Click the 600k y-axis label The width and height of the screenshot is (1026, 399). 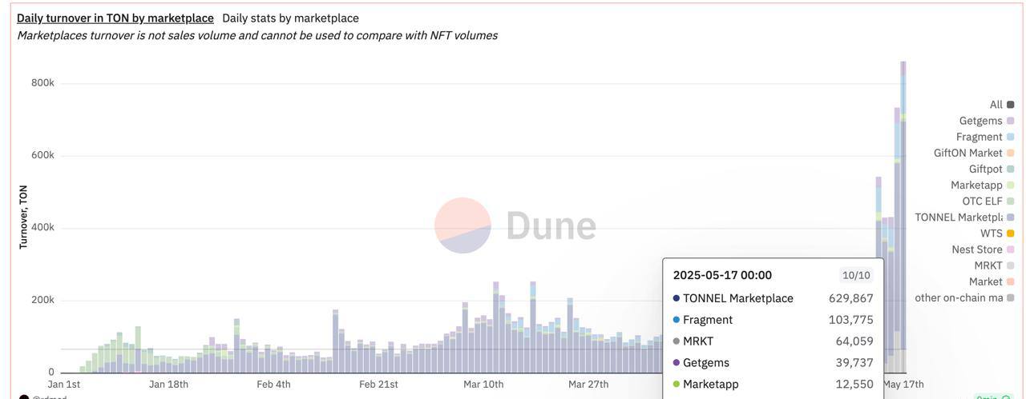42,155
